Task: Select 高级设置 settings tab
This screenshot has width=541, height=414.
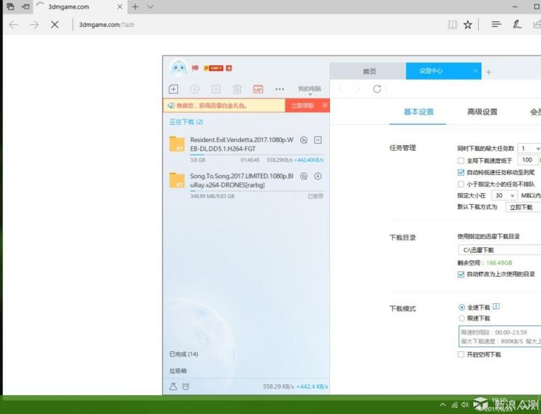Action: point(482,111)
